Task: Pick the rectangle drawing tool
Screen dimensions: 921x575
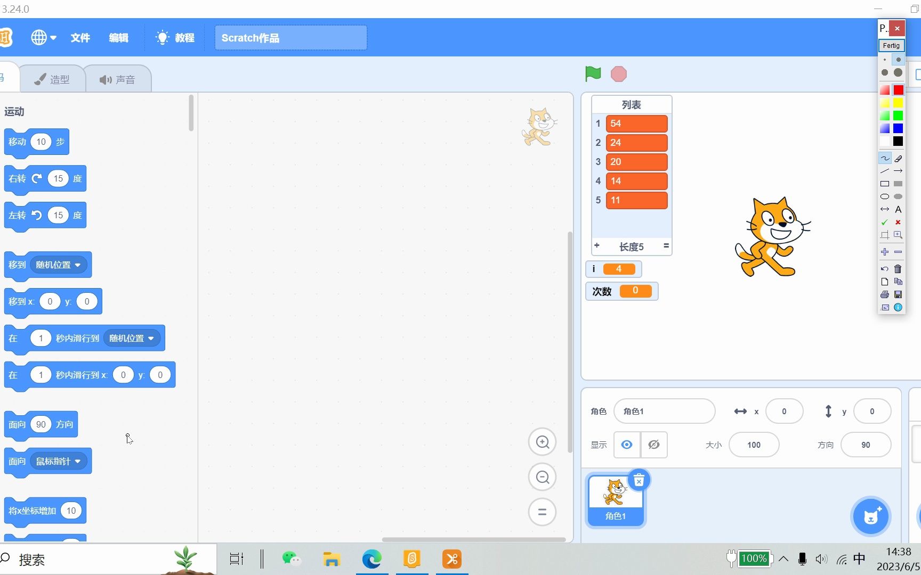Action: click(x=885, y=184)
